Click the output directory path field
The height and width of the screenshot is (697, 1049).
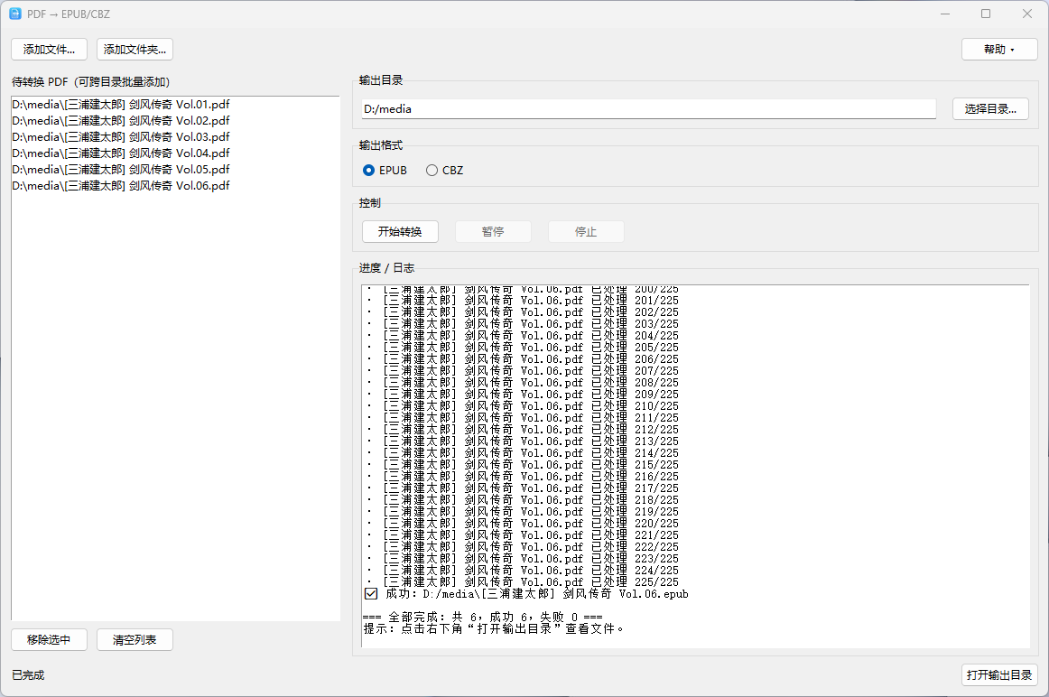[648, 109]
